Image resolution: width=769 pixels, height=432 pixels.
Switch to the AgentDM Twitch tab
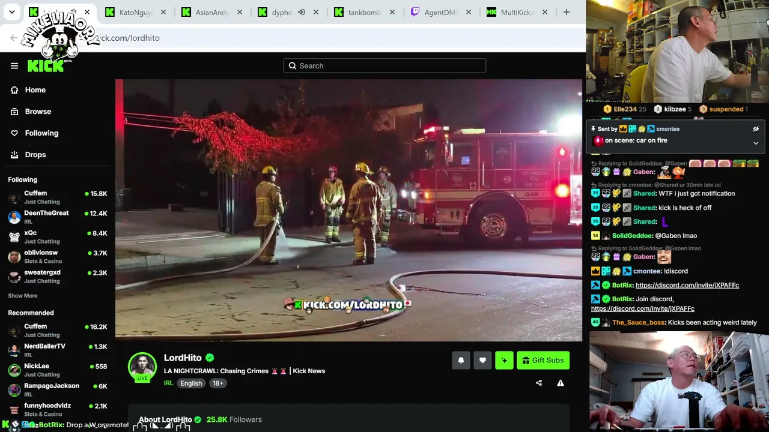coord(441,12)
